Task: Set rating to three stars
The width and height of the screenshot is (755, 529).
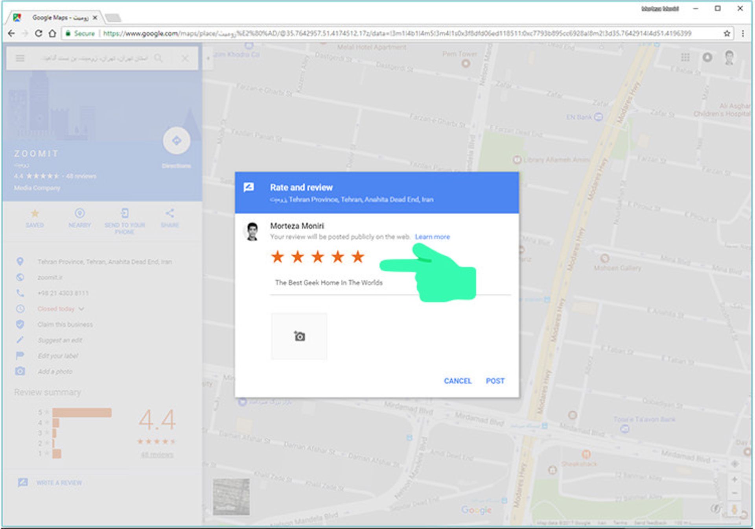Action: pos(318,257)
